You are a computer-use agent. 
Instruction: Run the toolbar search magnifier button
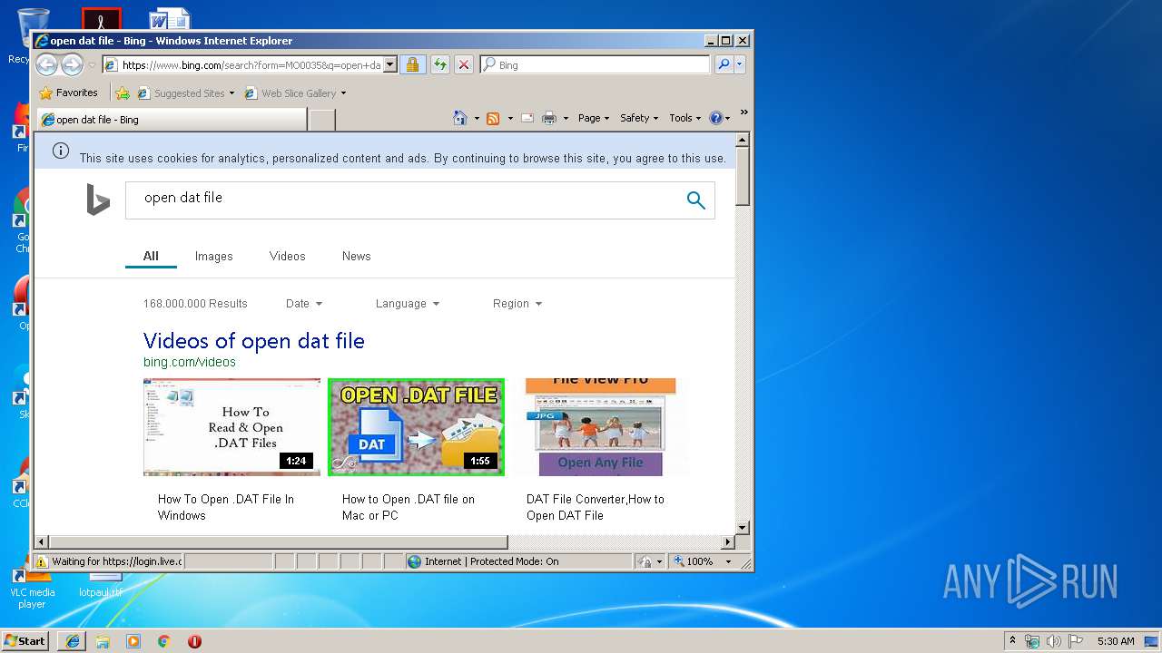[724, 64]
